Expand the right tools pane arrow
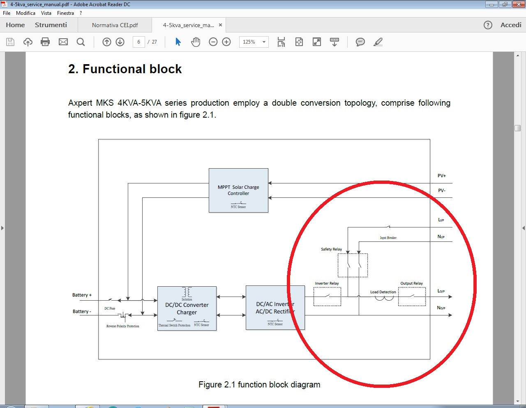The image size is (526, 408). 524,228
